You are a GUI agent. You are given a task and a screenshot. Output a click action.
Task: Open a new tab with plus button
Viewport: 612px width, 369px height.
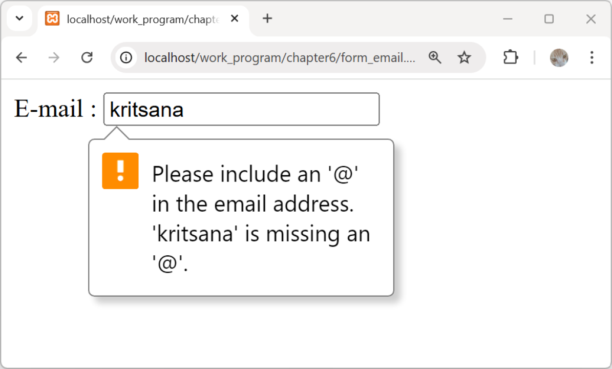pyautogui.click(x=267, y=19)
